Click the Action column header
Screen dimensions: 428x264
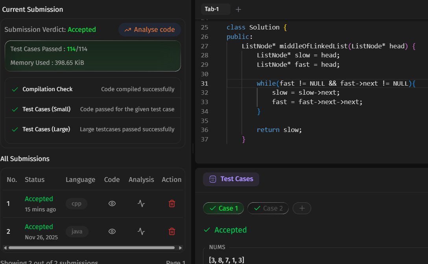pyautogui.click(x=172, y=180)
